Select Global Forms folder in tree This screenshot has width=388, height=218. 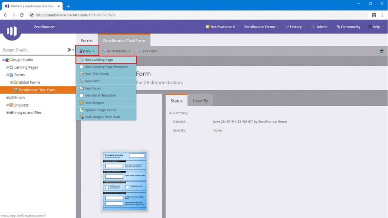point(29,82)
